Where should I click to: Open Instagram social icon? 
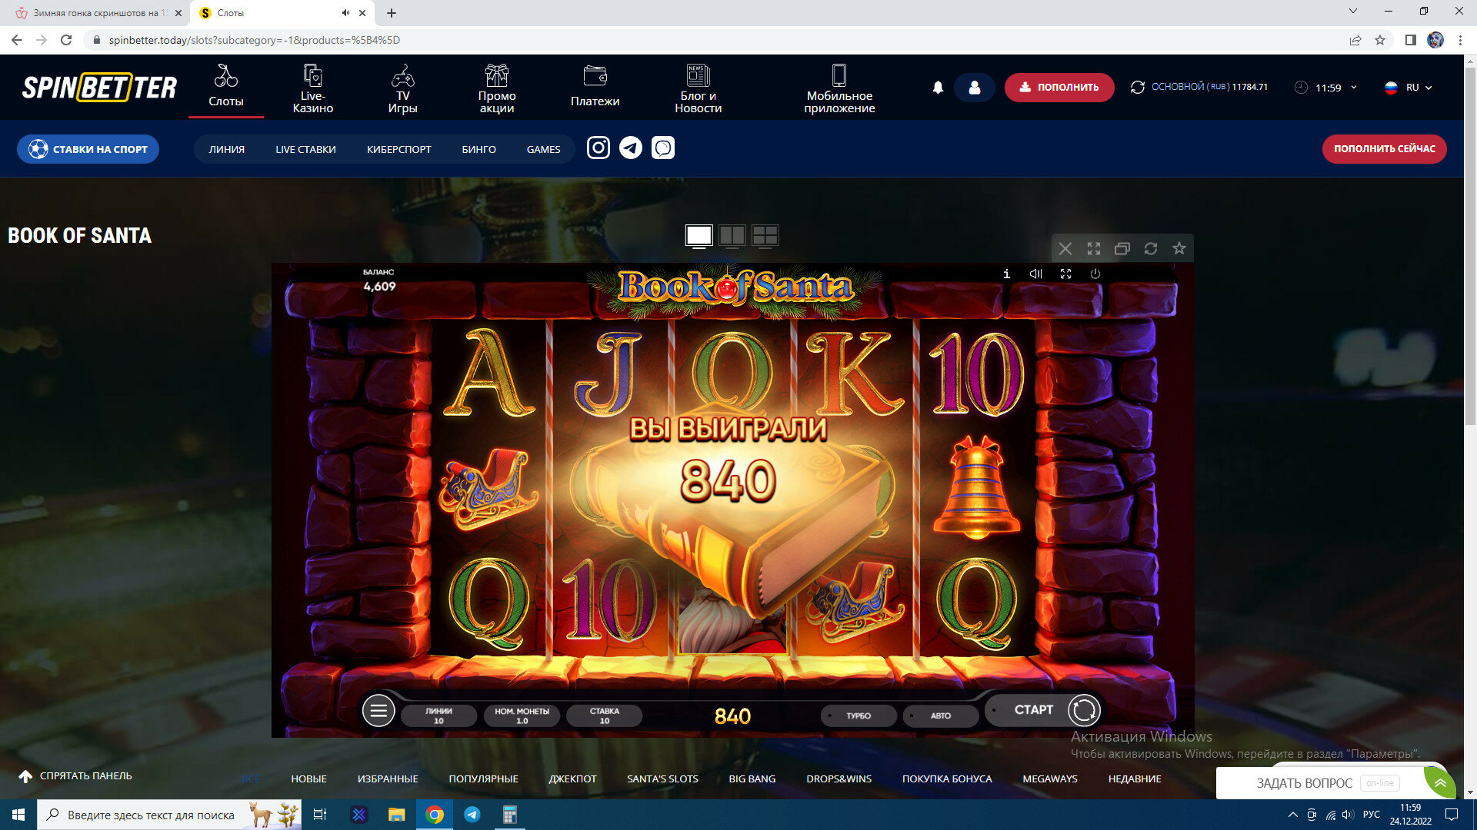(598, 148)
